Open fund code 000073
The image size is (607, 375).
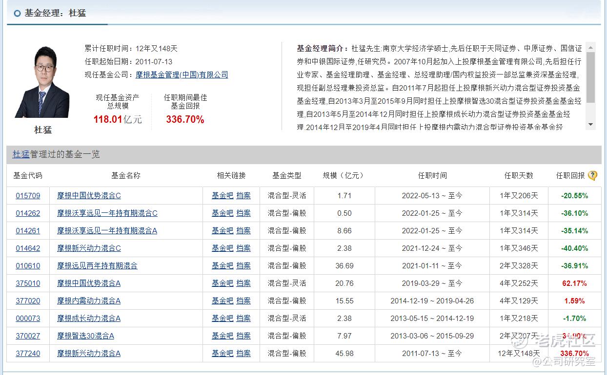28,319
